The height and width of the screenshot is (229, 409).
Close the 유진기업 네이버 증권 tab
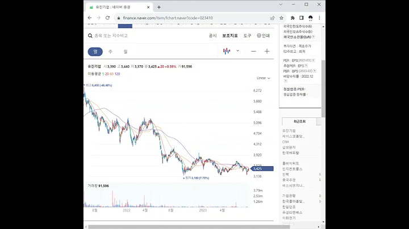[x=148, y=7]
